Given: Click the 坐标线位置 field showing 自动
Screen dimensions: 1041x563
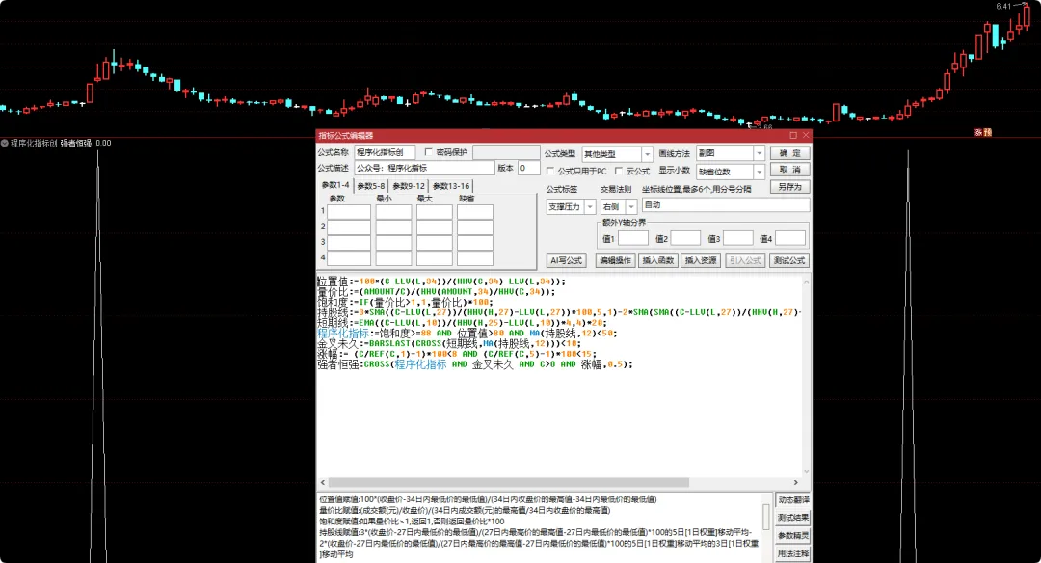Looking at the screenshot, I should pos(726,205).
